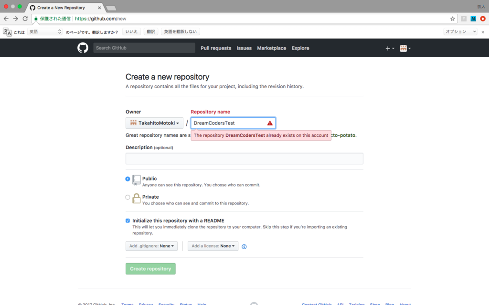This screenshot has width=489, height=305.
Task: Click the Description input field
Action: [x=244, y=158]
